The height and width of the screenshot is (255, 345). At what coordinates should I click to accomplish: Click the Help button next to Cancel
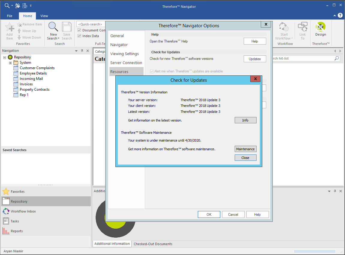tap(257, 214)
